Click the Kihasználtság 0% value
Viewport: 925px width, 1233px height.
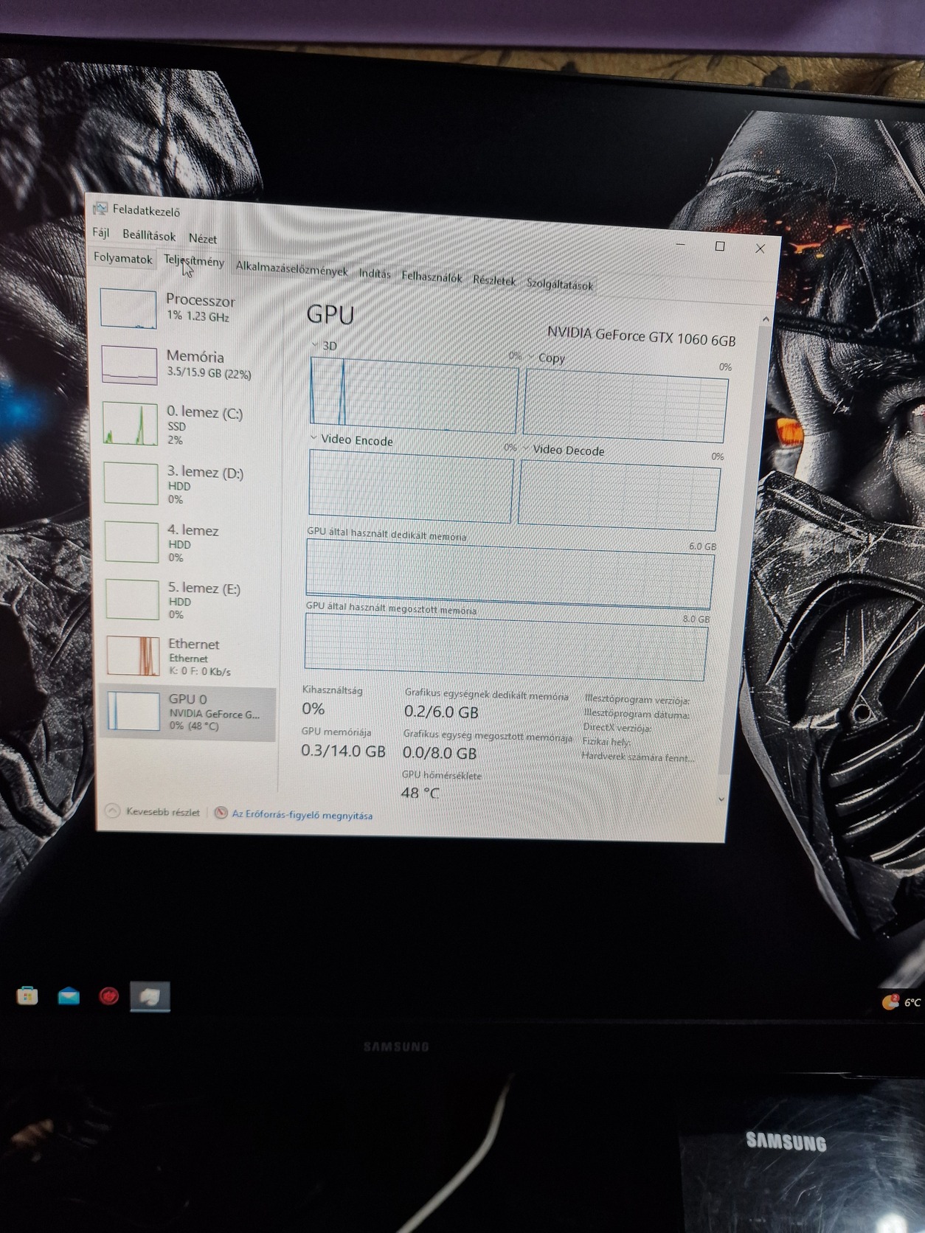(313, 709)
